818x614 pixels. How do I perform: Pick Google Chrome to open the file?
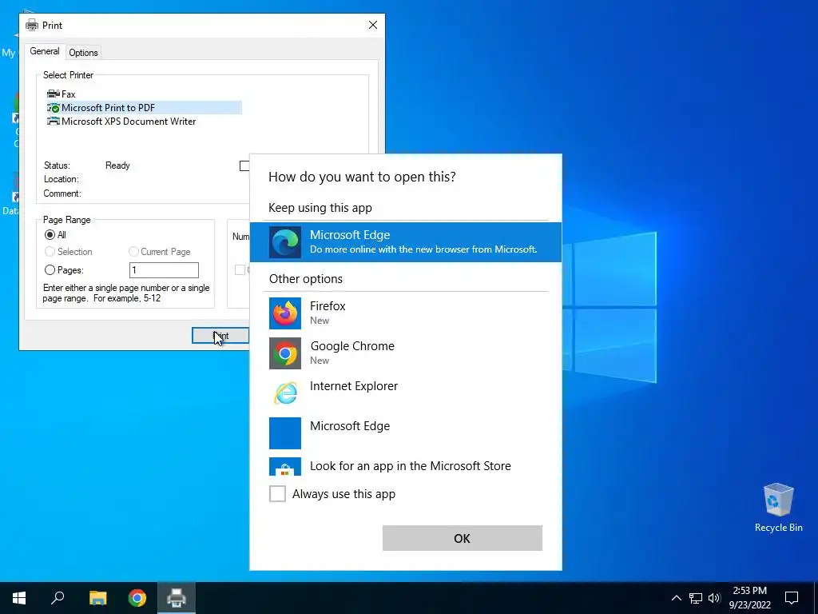(x=405, y=353)
